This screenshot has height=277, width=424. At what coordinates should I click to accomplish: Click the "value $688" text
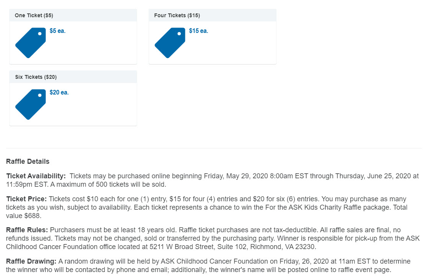click(x=24, y=216)
